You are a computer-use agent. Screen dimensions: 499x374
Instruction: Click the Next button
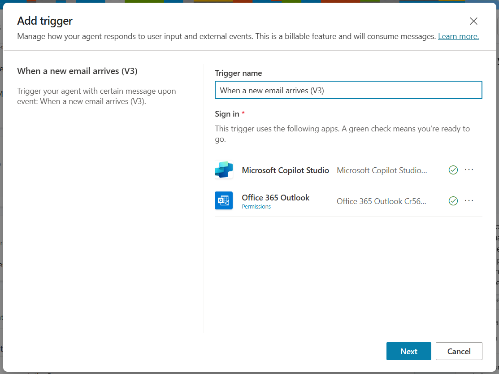[408, 351]
